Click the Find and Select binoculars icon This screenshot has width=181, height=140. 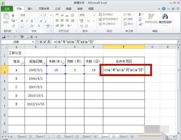(165, 16)
